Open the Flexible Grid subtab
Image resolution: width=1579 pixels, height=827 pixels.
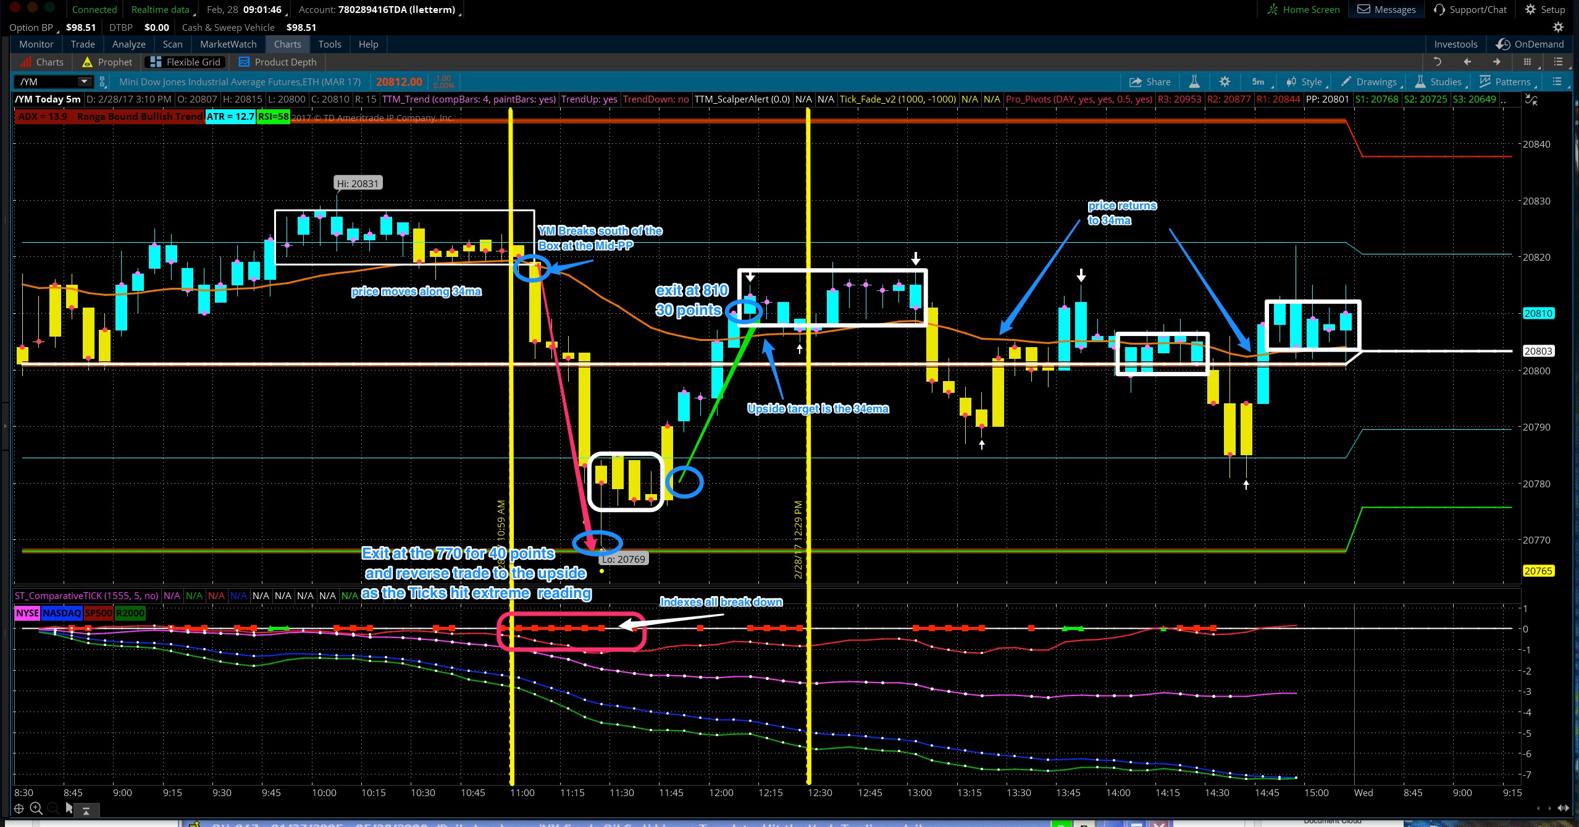(185, 62)
